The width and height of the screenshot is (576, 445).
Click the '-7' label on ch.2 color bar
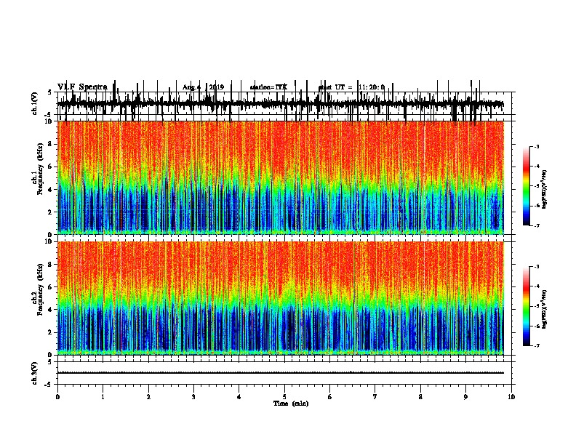point(537,345)
